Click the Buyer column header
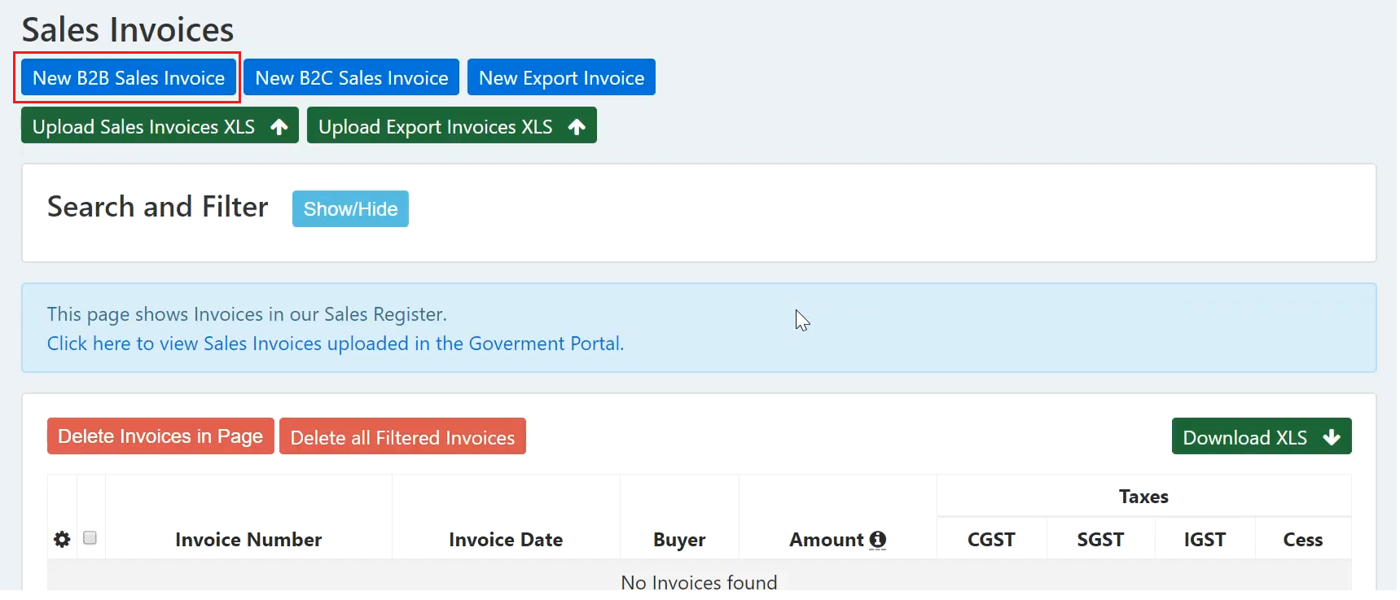1400x600 pixels. [x=679, y=540]
